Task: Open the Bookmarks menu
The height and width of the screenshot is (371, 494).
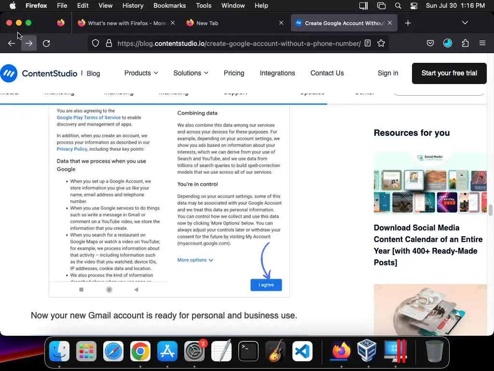Action: point(169,5)
